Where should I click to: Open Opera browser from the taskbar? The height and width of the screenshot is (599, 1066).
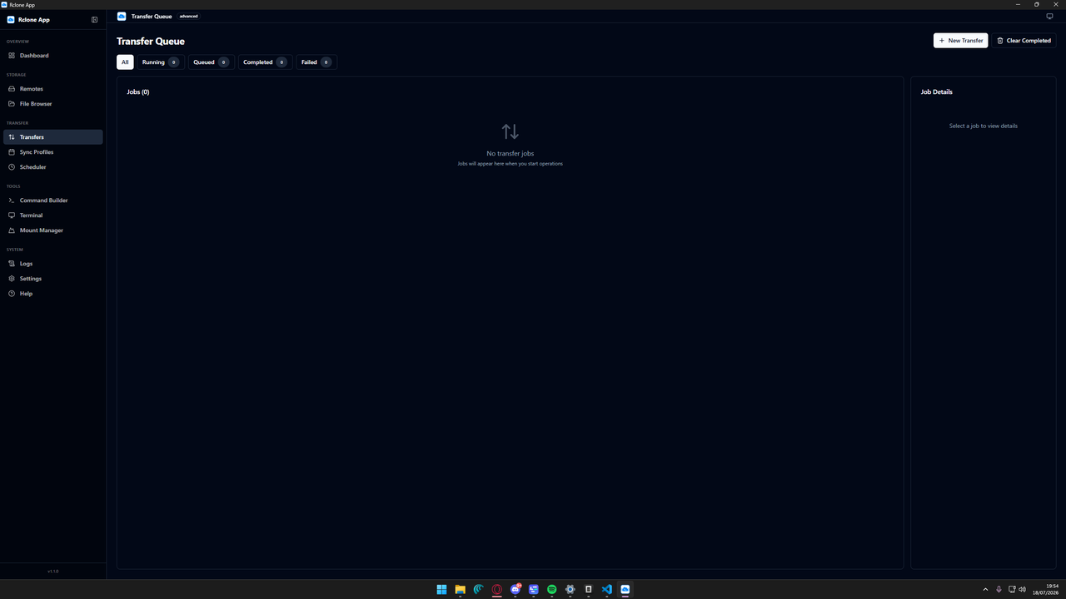pos(496,589)
